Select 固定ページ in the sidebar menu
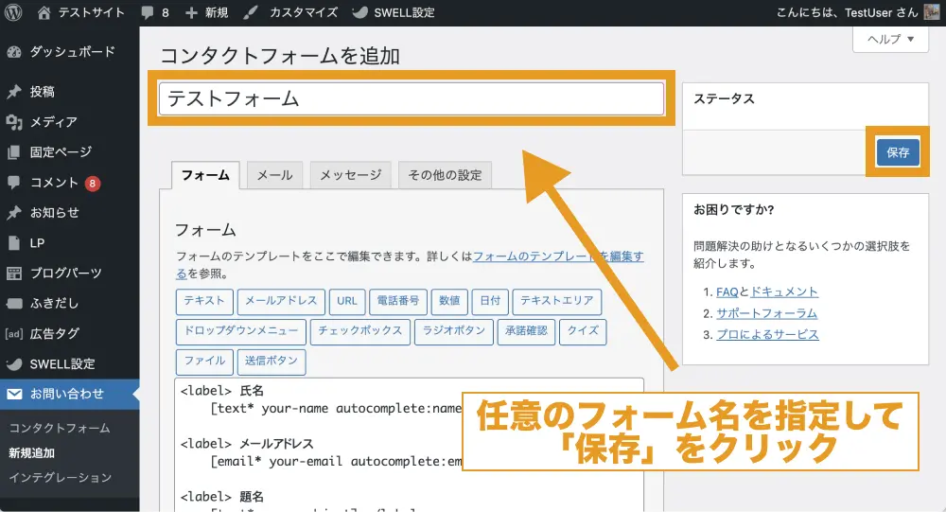The height and width of the screenshot is (512, 946). (61, 152)
